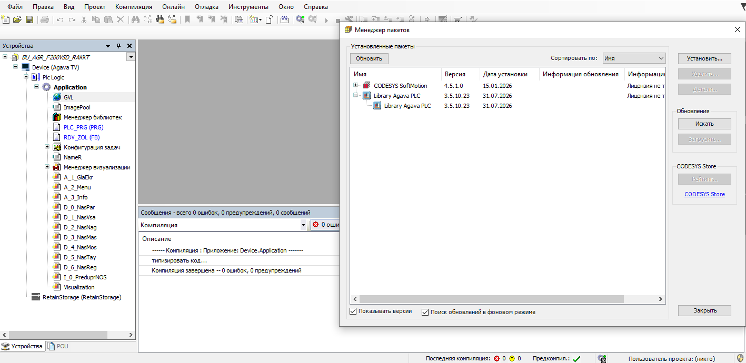
Task: Click the RetainStorage icon in device tree
Action: (x=36, y=297)
